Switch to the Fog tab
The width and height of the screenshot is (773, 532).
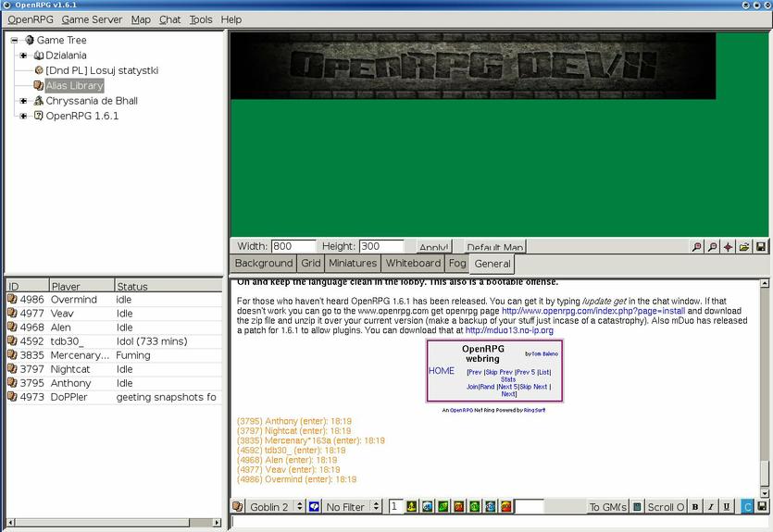coord(457,263)
